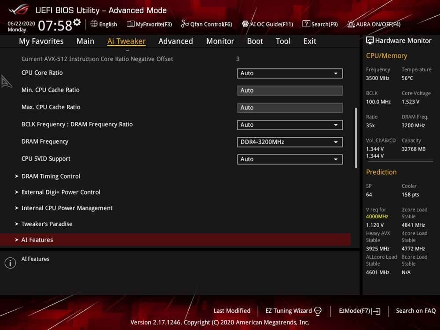Click the Capacity 32768 MB value
Screen dimensions: 440x330
click(x=413, y=149)
